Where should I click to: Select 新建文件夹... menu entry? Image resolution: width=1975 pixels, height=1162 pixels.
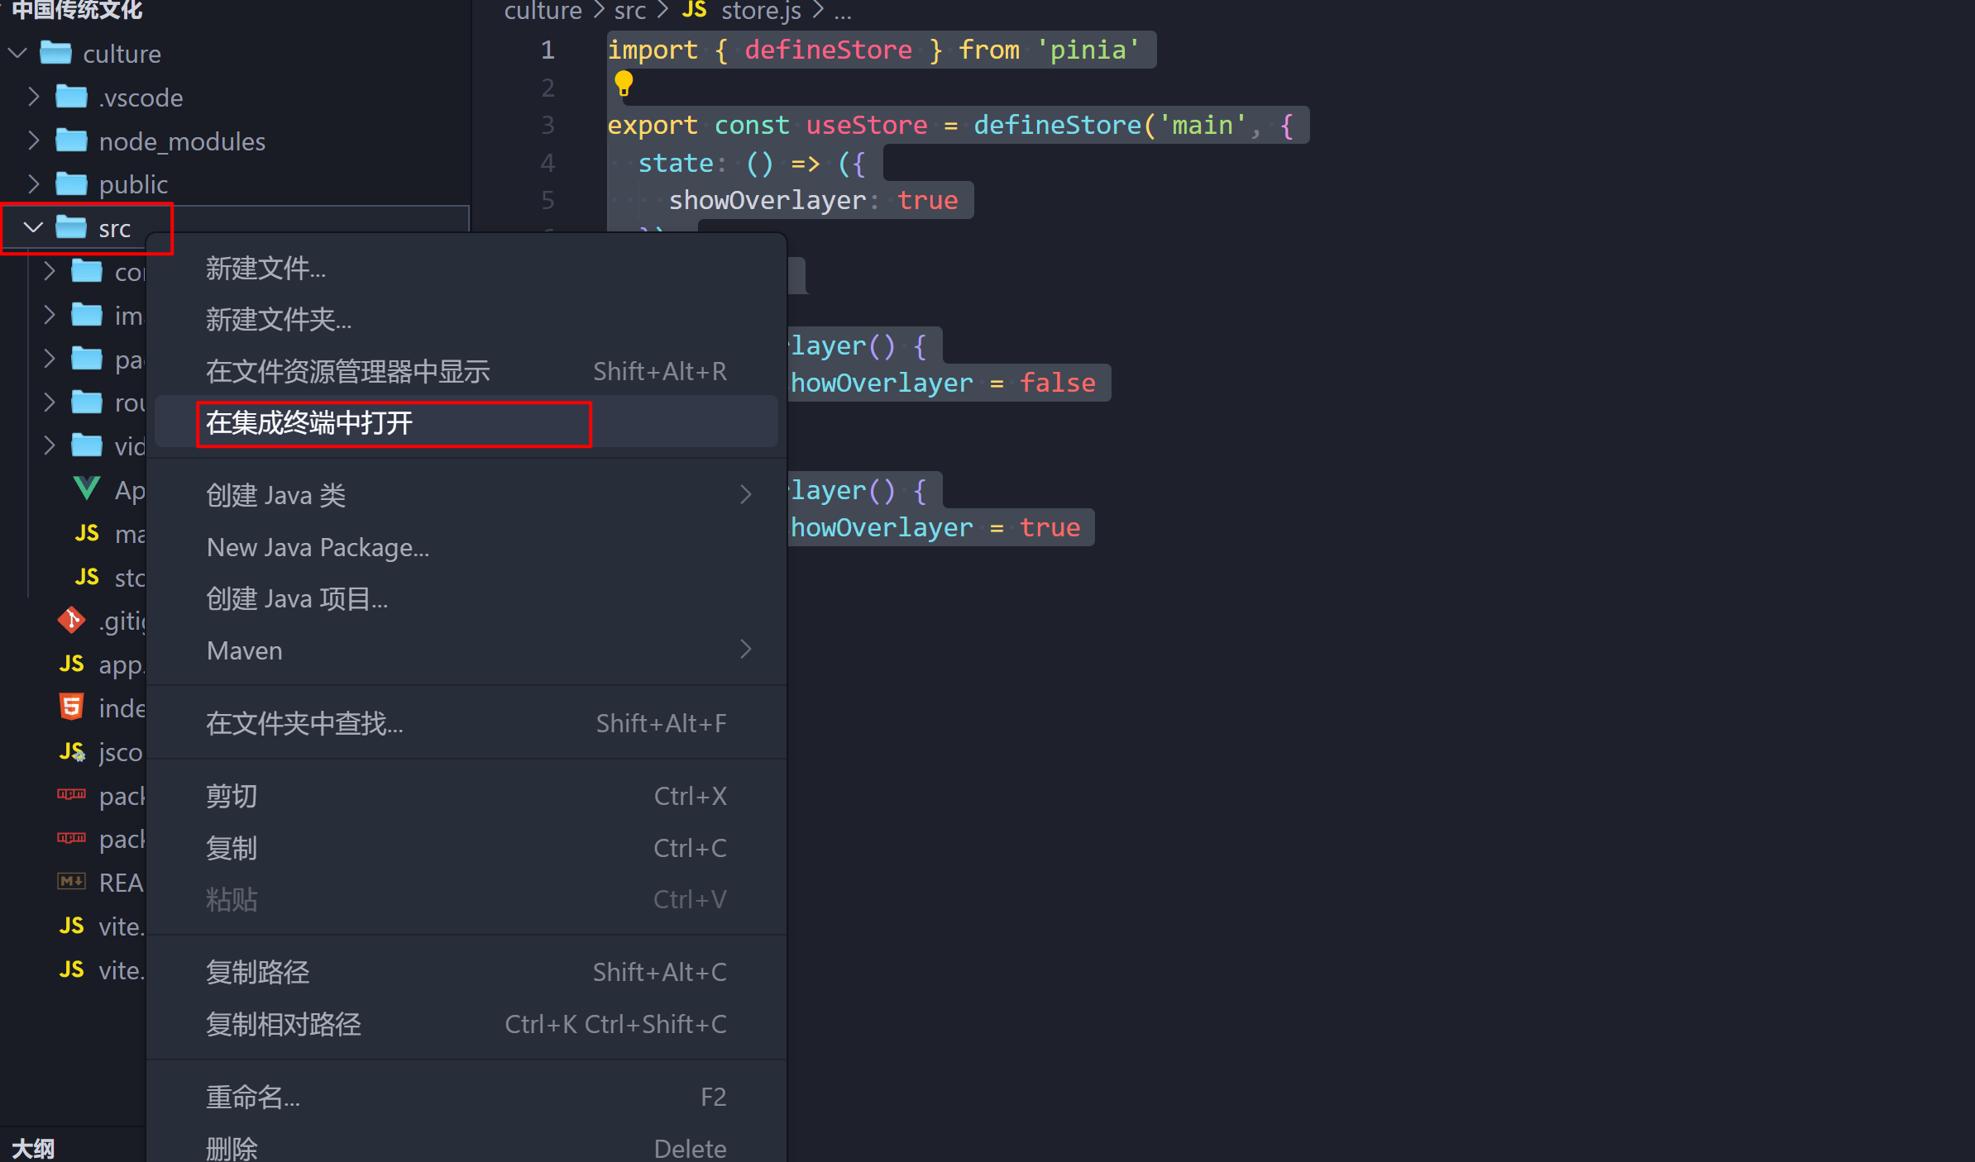coord(279,320)
